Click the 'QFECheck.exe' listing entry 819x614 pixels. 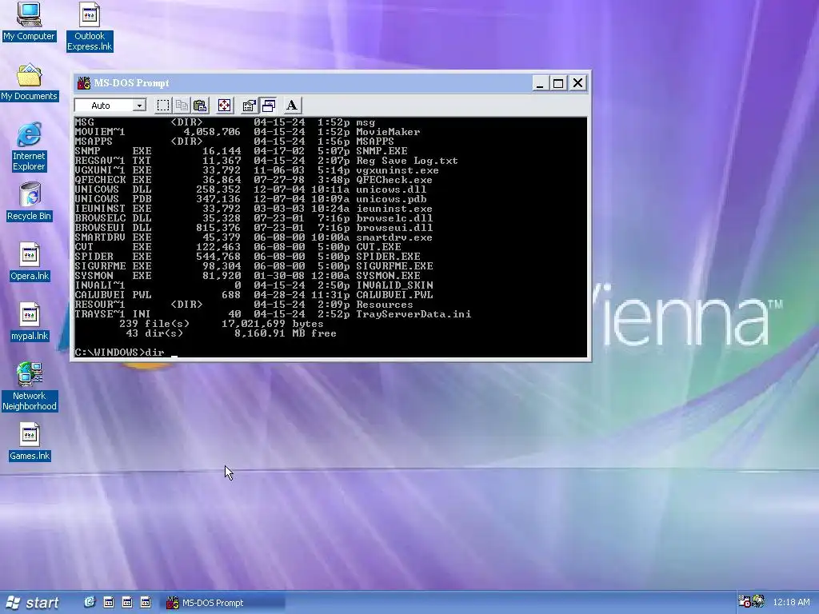[x=394, y=180]
